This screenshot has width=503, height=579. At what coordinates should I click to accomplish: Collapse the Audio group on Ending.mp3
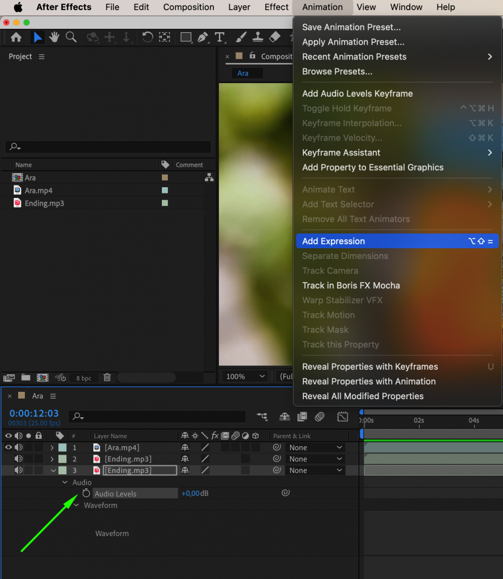pos(65,482)
